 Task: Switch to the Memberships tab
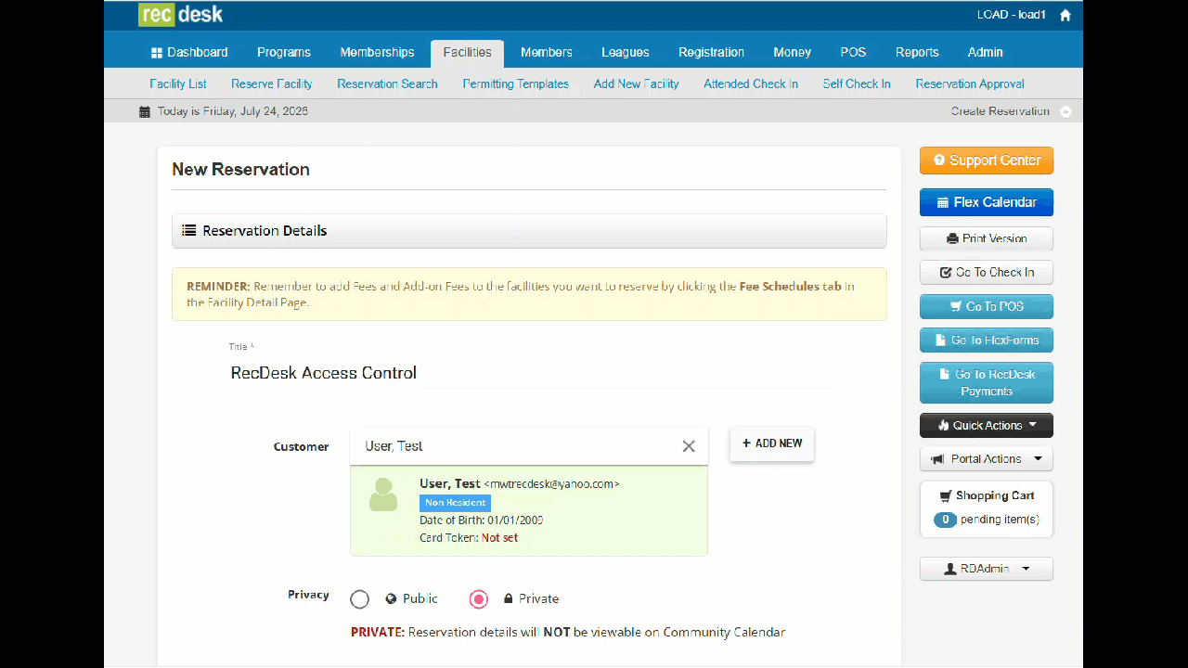click(x=377, y=52)
